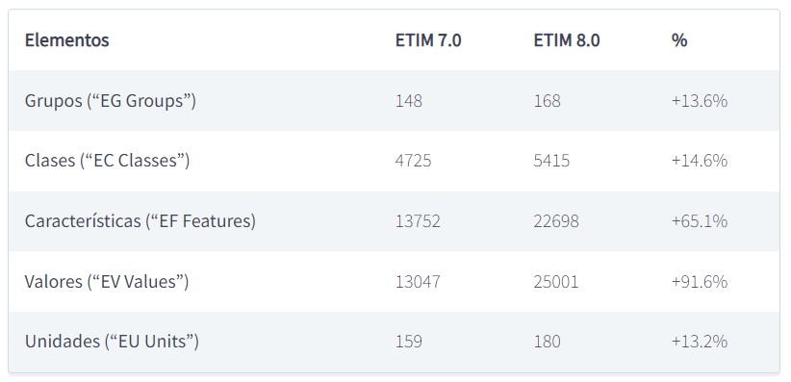Select the ETIM 7.0 column header
This screenshot has width=791, height=382.
[x=428, y=39]
